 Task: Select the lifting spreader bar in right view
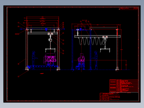pyautogui.click(x=105, y=50)
